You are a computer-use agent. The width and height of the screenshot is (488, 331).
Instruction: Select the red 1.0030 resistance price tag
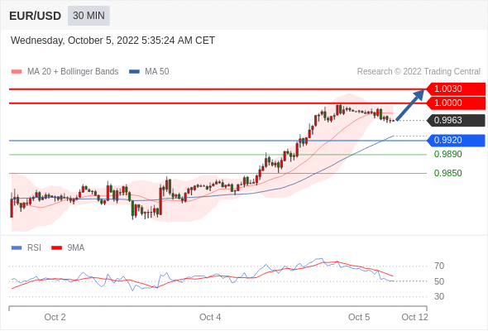pos(456,89)
